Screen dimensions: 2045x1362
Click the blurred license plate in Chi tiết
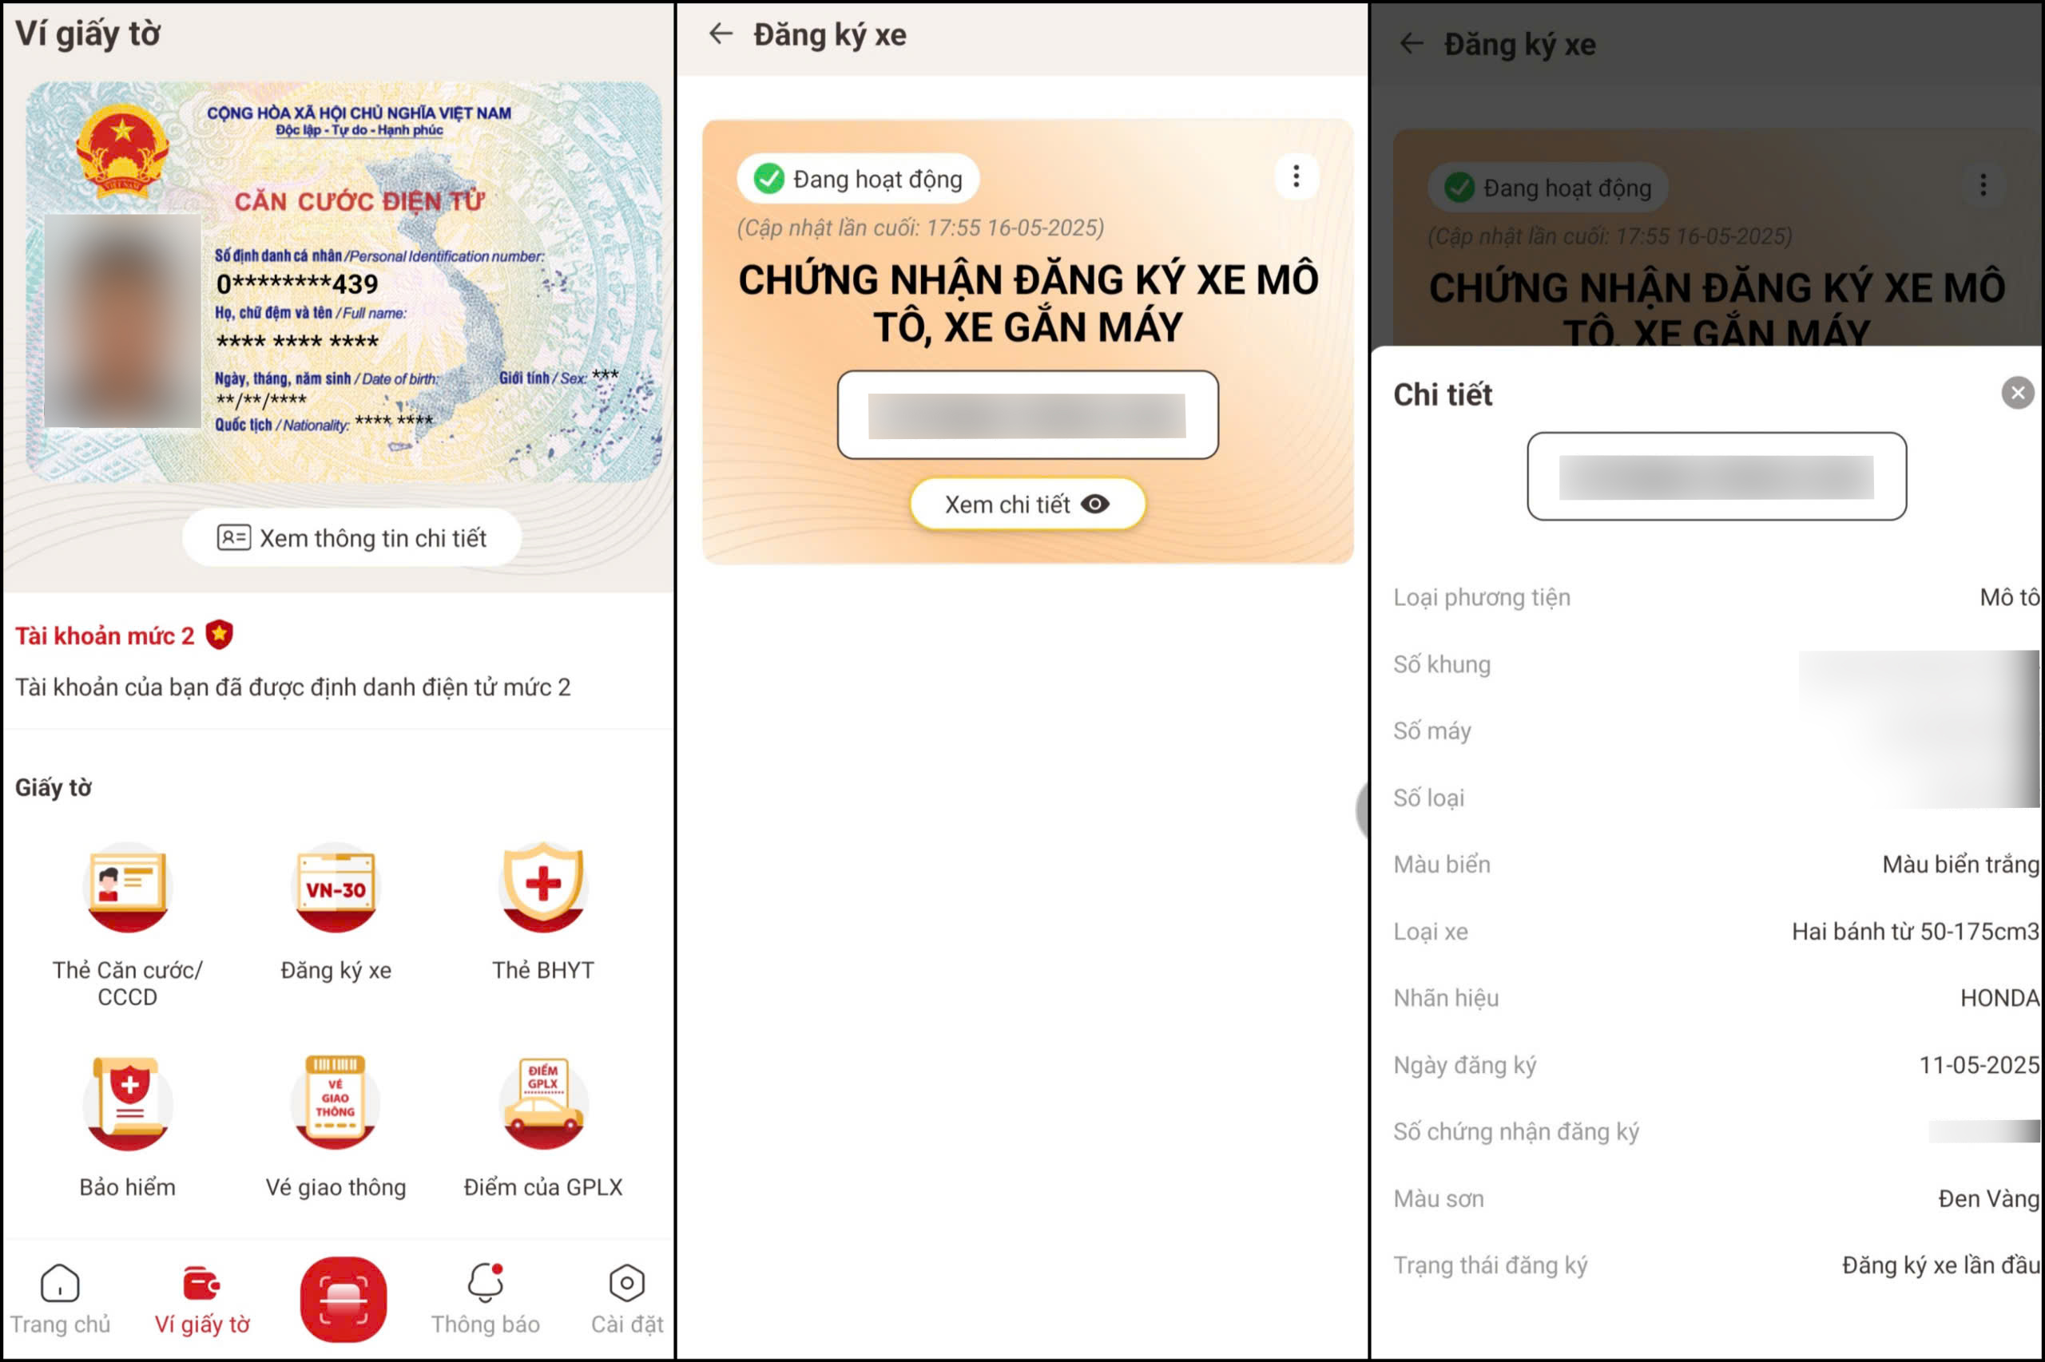[x=1717, y=476]
